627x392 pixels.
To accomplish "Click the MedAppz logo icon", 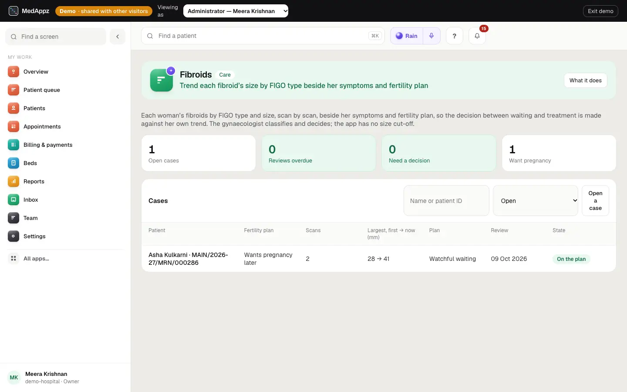I will point(13,11).
